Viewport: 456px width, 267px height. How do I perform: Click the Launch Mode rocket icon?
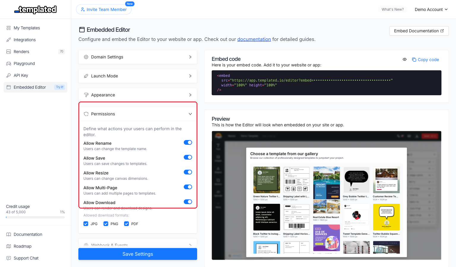click(86, 76)
